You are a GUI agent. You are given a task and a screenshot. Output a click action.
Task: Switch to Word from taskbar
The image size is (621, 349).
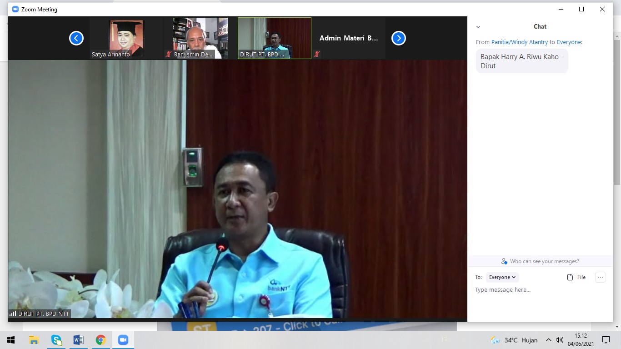pos(78,340)
